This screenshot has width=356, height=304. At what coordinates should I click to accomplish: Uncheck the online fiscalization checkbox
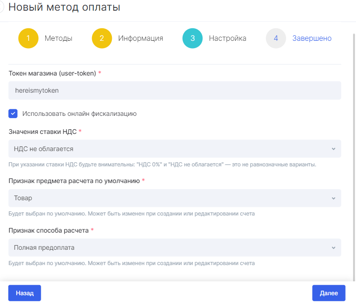pyautogui.click(x=13, y=114)
